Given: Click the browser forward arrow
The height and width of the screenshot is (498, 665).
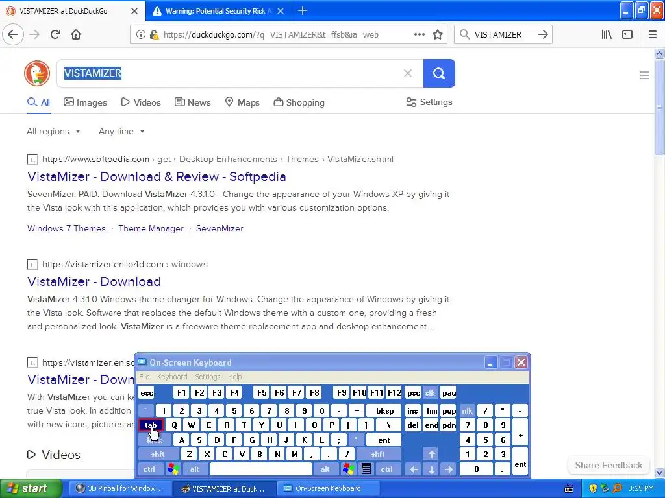Looking at the screenshot, I should (x=34, y=34).
